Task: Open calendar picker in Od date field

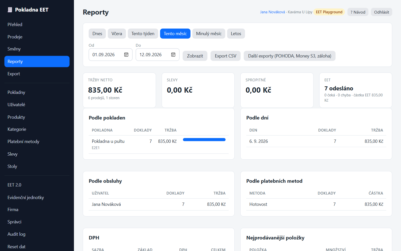Action: tap(126, 55)
